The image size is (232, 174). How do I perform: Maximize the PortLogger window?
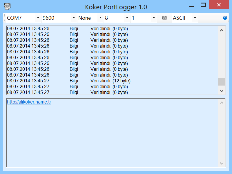(204, 5)
